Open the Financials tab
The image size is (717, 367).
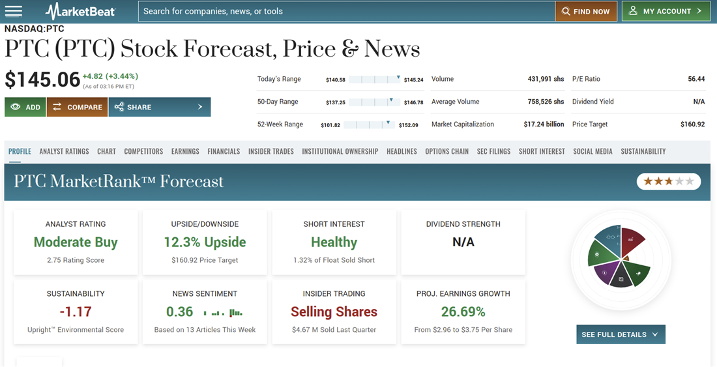coord(224,151)
